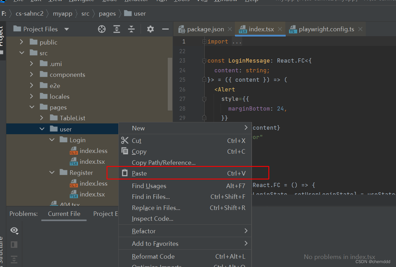Viewport: 396px width, 267px height.
Task: Expand the TableList folder
Action: tap(42, 118)
